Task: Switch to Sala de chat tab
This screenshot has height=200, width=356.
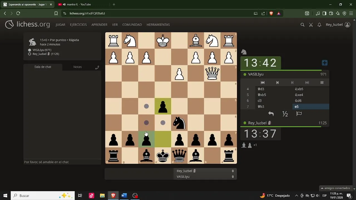Action: pos(43,67)
